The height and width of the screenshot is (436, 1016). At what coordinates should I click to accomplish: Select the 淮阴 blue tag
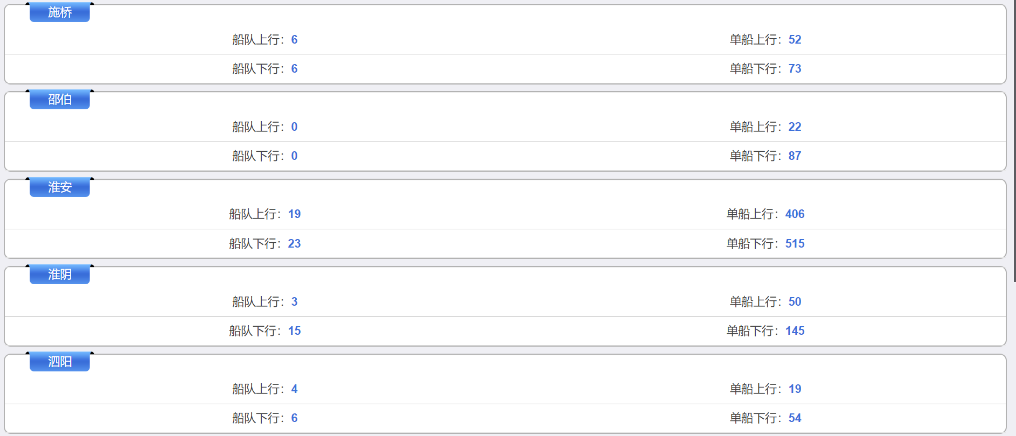click(60, 275)
